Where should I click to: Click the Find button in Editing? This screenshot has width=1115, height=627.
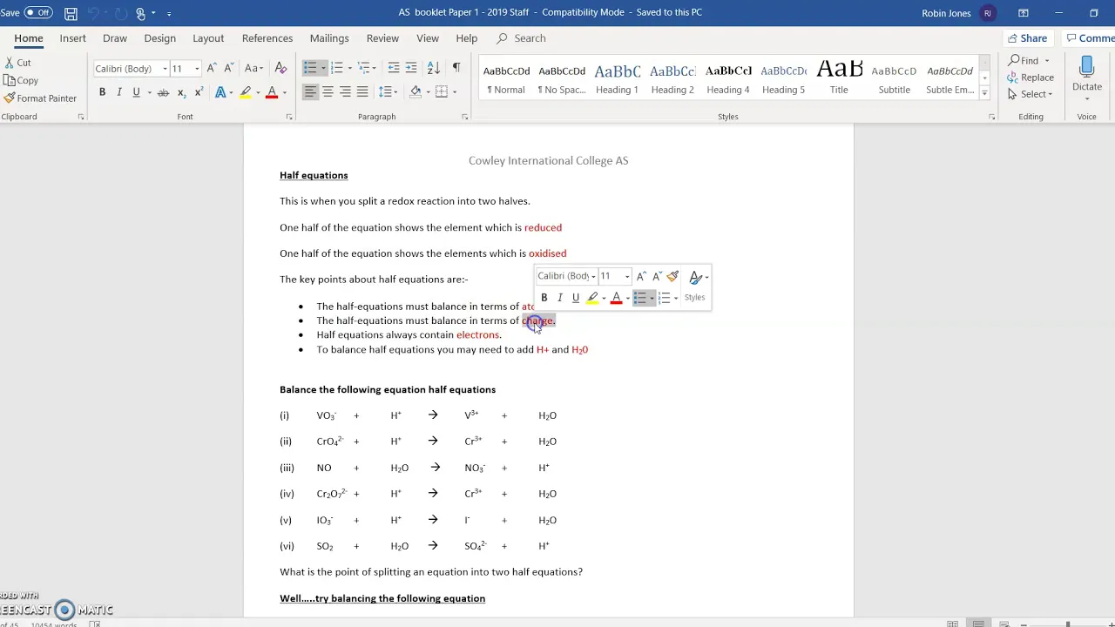(x=1029, y=60)
